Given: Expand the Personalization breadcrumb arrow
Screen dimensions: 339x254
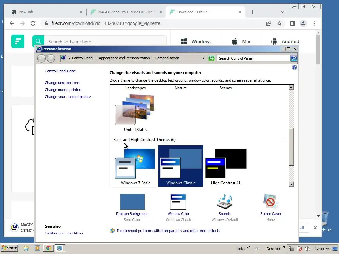Looking at the screenshot, I should pos(153,58).
